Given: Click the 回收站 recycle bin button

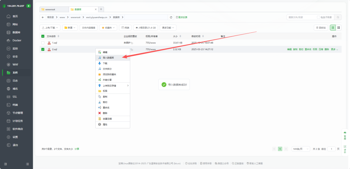Looking at the screenshot, I should [321, 28].
